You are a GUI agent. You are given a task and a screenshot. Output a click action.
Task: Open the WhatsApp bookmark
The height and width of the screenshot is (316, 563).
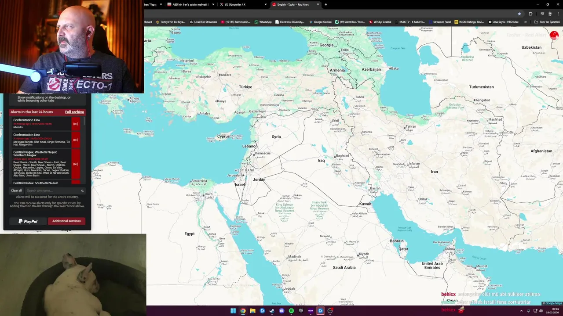[263, 22]
